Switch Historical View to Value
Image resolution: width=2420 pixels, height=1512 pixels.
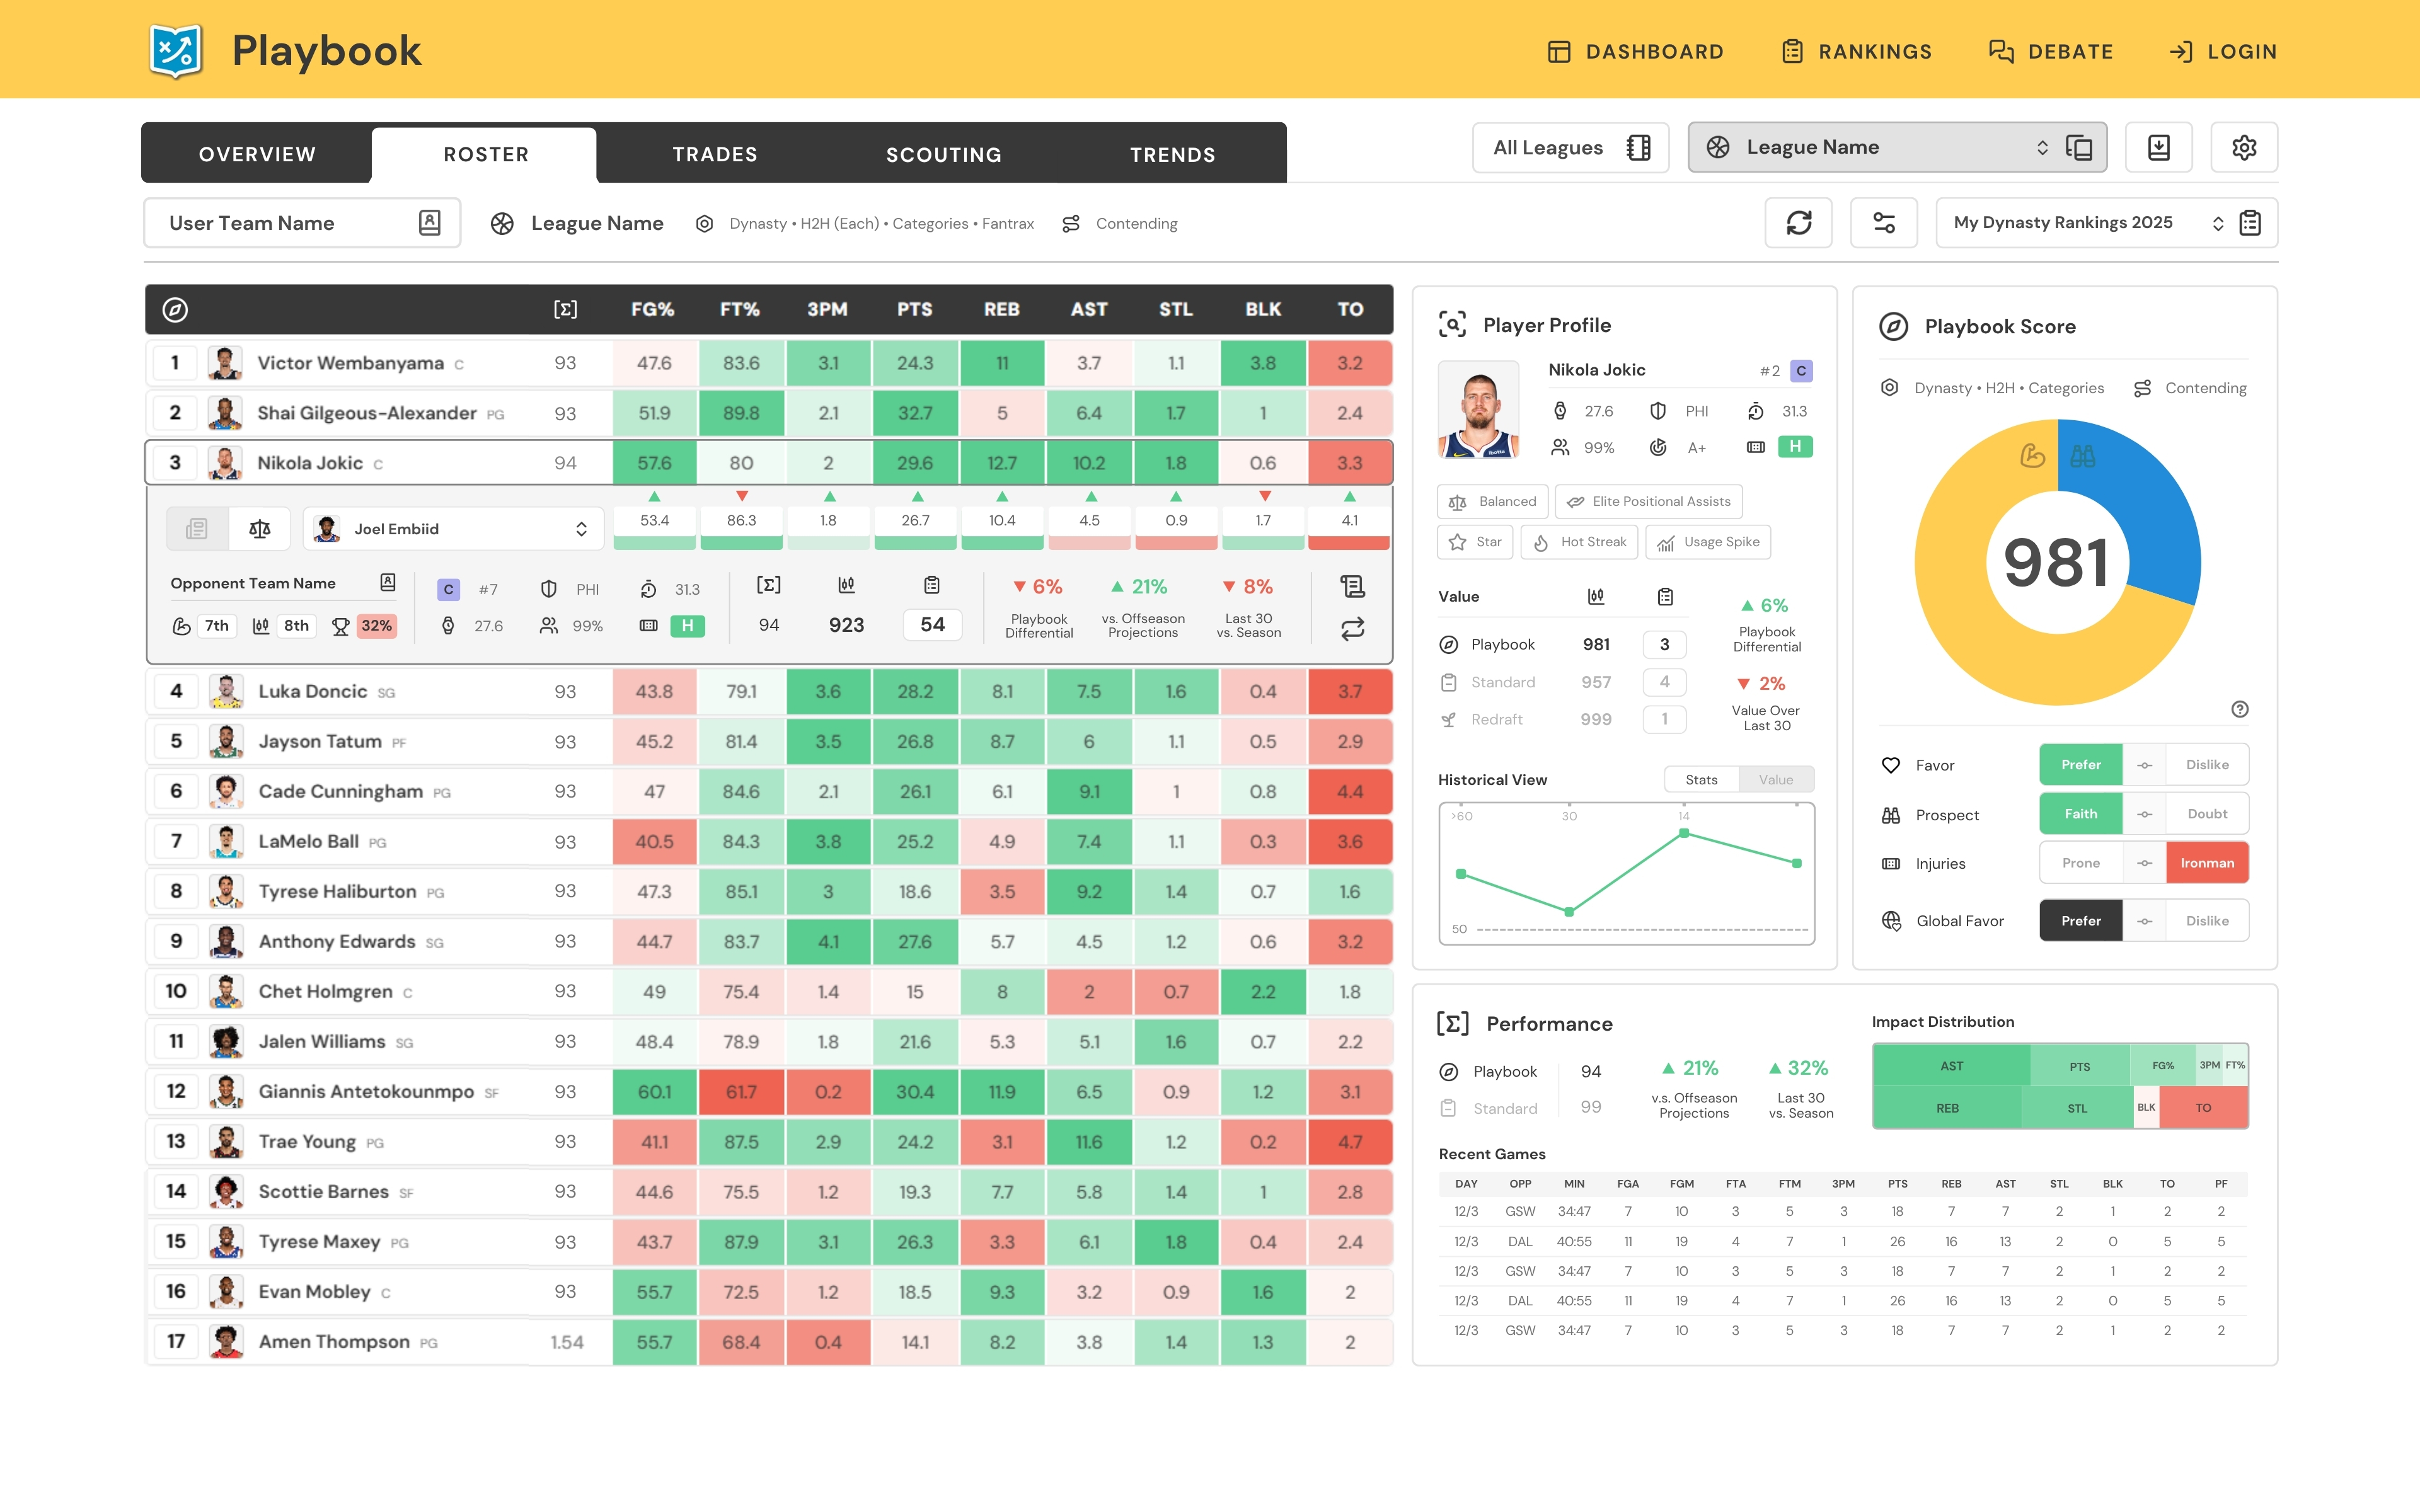coord(1776,780)
